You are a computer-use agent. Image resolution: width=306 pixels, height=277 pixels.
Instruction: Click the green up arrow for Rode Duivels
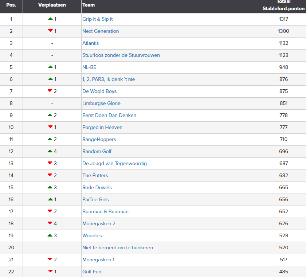[50, 187]
